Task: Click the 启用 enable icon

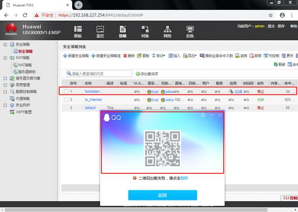Action: coord(237,56)
